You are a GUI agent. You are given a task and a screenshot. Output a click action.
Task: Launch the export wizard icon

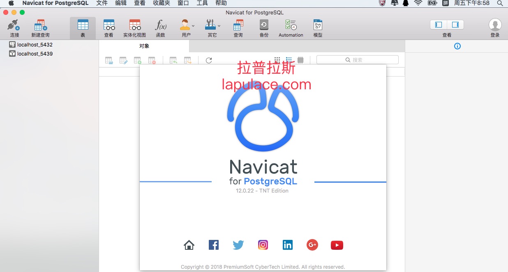click(x=188, y=60)
